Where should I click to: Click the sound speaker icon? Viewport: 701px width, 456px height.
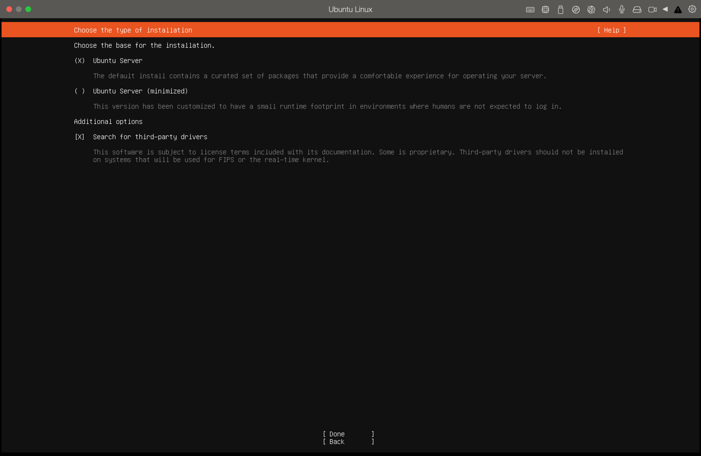(x=606, y=10)
